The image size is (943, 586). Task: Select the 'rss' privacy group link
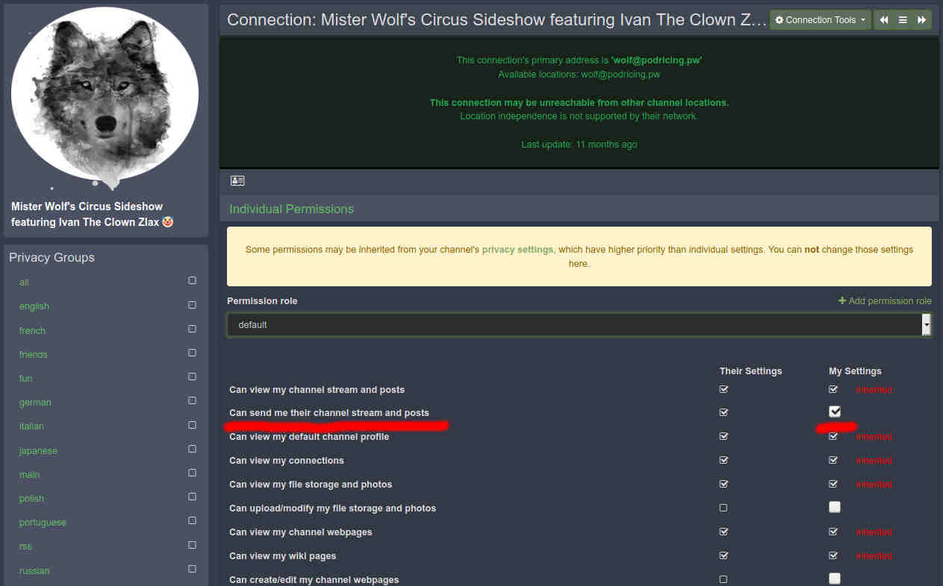(25, 546)
